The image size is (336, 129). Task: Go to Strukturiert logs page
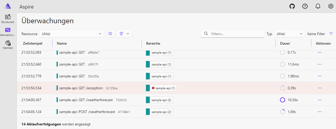(x=8, y=19)
